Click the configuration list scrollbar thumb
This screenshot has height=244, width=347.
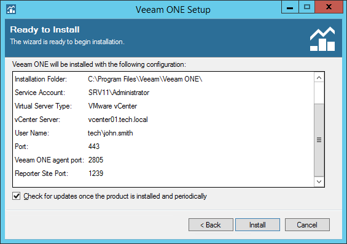[x=319, y=140]
